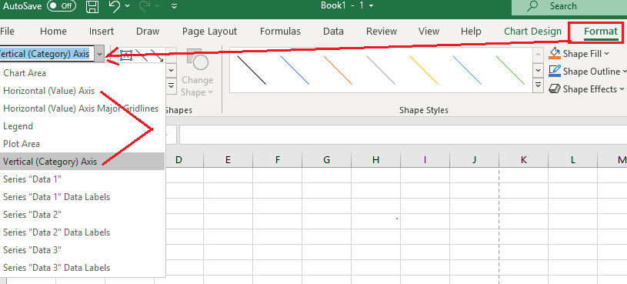Click the Chart Elements combo box arrow
This screenshot has height=284, width=627.
click(100, 54)
